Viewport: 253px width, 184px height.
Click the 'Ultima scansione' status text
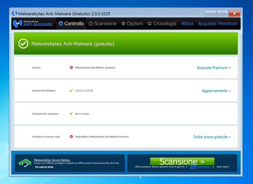pos(160,167)
